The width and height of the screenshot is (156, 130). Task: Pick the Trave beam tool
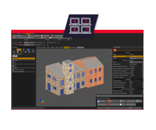pyautogui.click(x=31, y=36)
